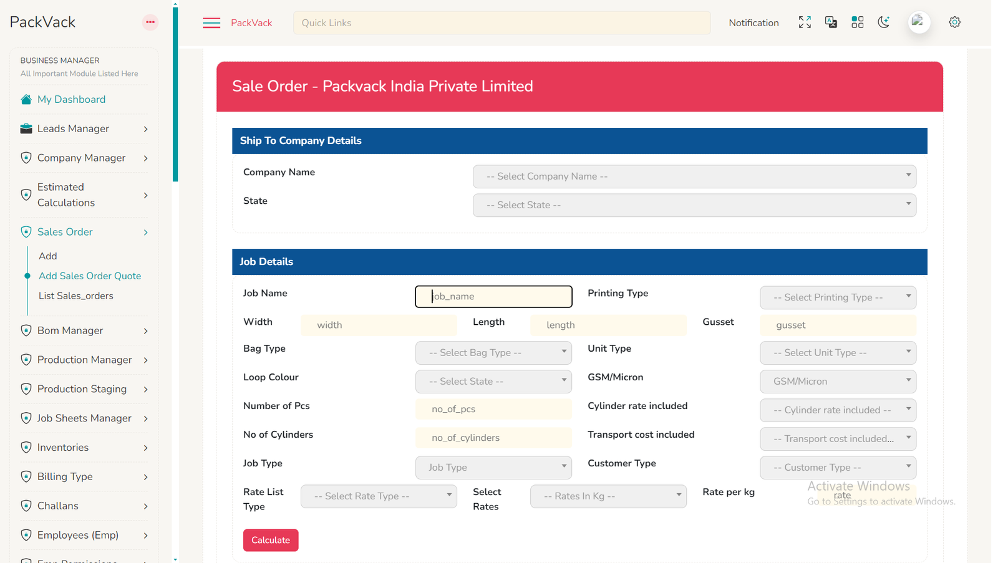Image resolution: width=998 pixels, height=563 pixels.
Task: Open the Select Bag Type dropdown
Action: click(x=493, y=353)
